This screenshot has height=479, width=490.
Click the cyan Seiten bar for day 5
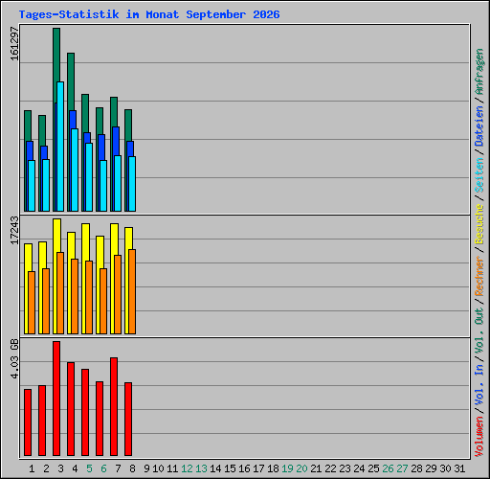click(x=89, y=177)
